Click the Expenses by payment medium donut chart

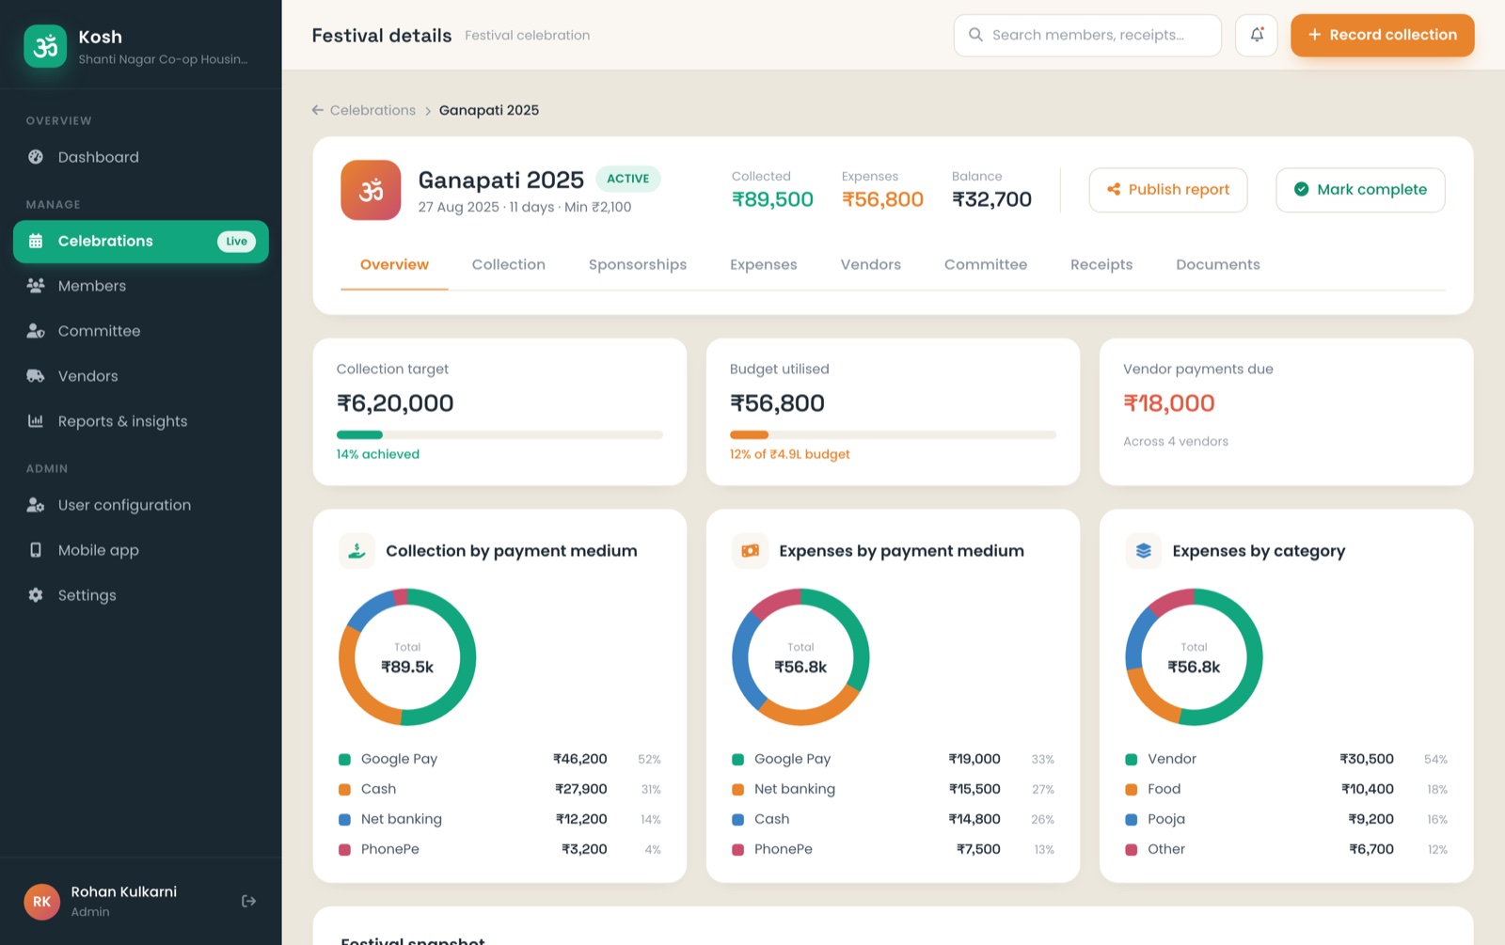click(800, 657)
